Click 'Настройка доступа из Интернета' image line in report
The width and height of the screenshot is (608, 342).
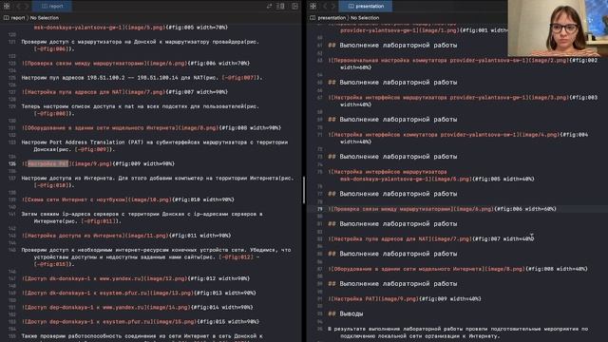pyautogui.click(x=126, y=236)
